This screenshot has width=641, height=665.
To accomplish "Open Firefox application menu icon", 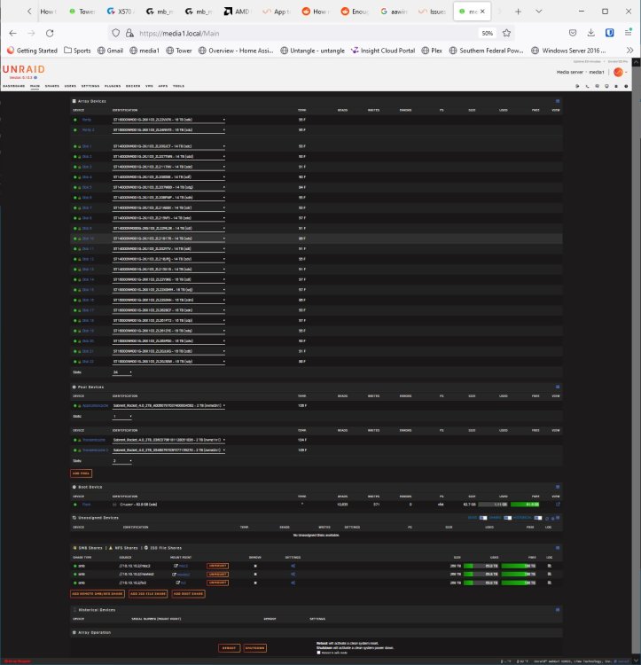I will pos(628,33).
